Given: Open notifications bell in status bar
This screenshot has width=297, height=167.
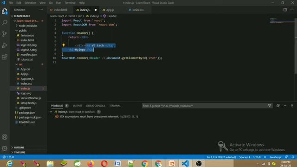Looking at the screenshot, I should coord(293,157).
